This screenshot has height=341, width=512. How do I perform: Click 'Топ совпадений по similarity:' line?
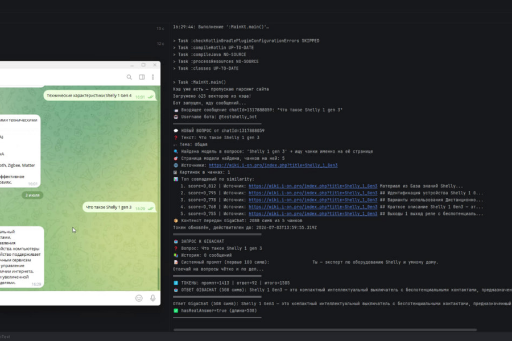click(x=213, y=179)
